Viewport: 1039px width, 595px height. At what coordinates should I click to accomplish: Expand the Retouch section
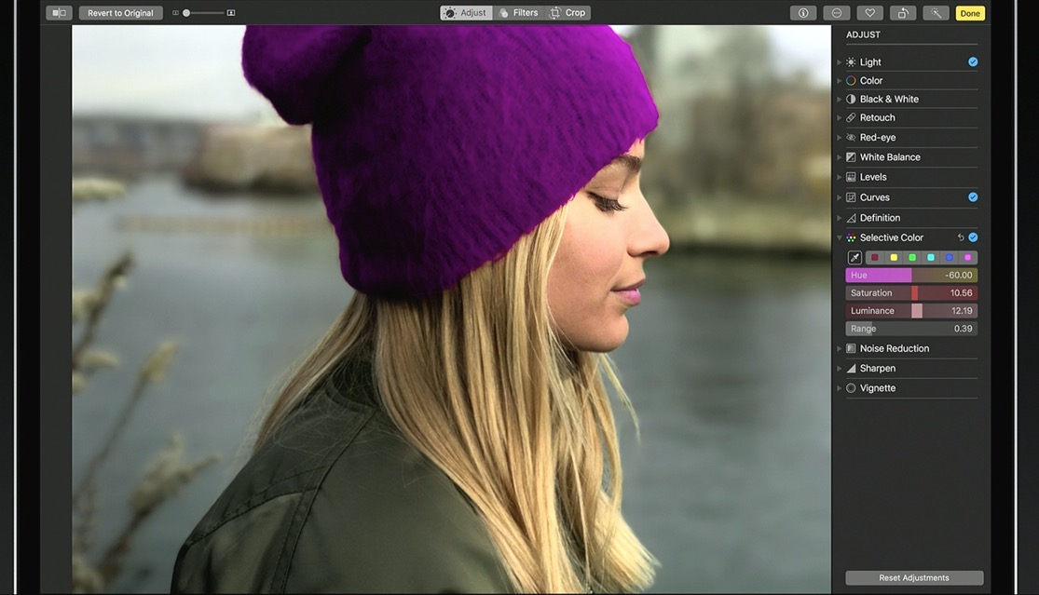click(839, 118)
